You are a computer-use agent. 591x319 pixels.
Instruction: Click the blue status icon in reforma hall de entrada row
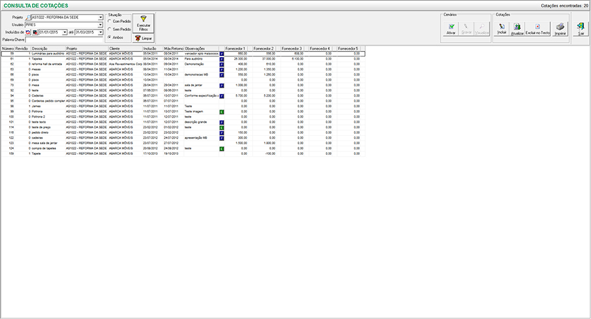tap(222, 64)
